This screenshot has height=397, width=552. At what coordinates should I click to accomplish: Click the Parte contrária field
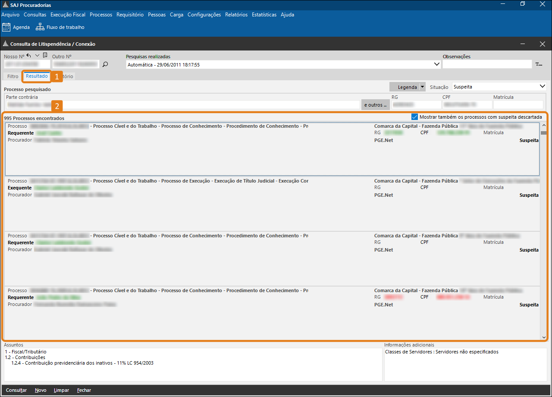(x=183, y=105)
